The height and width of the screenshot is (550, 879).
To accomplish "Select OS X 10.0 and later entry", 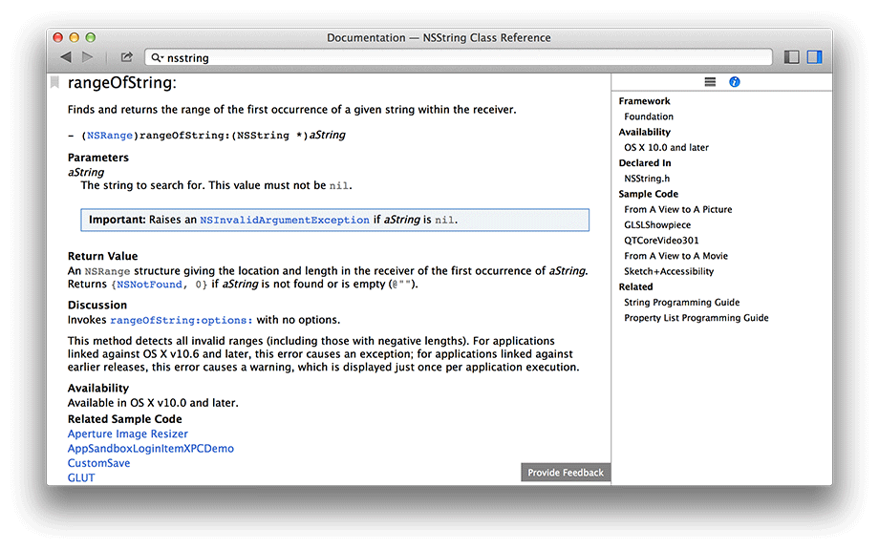I will pyautogui.click(x=667, y=147).
